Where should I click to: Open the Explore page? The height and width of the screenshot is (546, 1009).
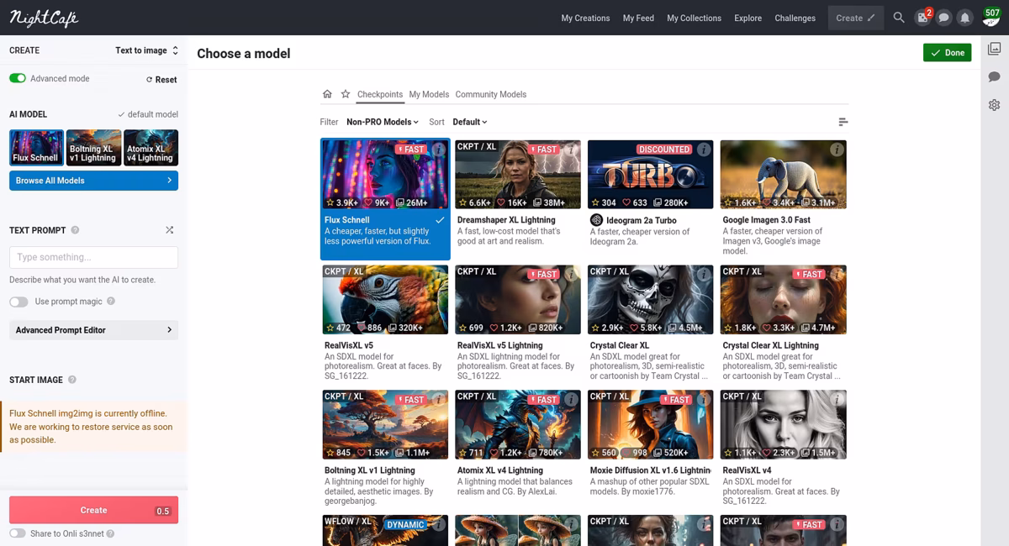748,18
